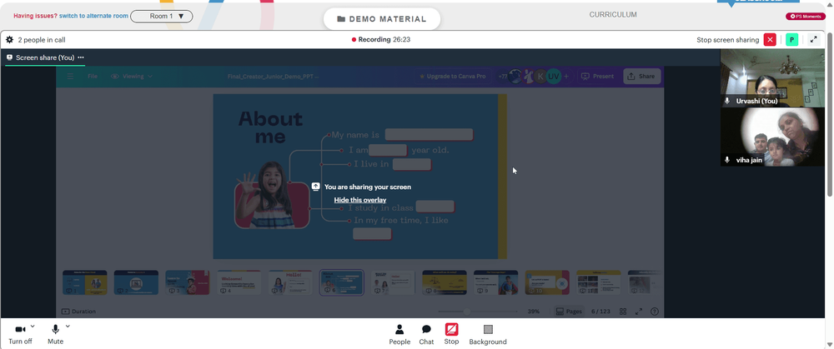
Task: Click the 2 people in call label
Action: (42, 40)
